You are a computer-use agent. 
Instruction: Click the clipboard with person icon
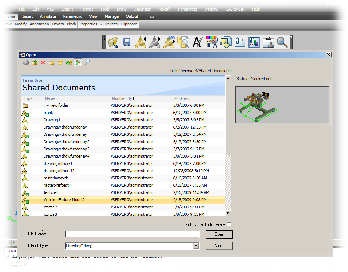tap(268, 42)
